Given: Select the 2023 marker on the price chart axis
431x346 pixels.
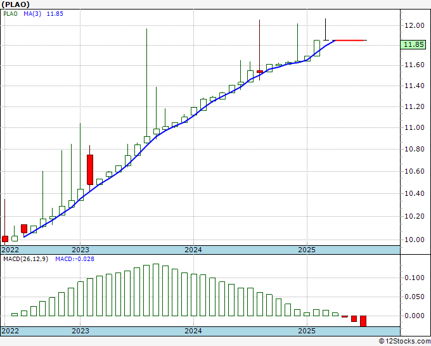Looking at the screenshot, I should click(x=80, y=250).
